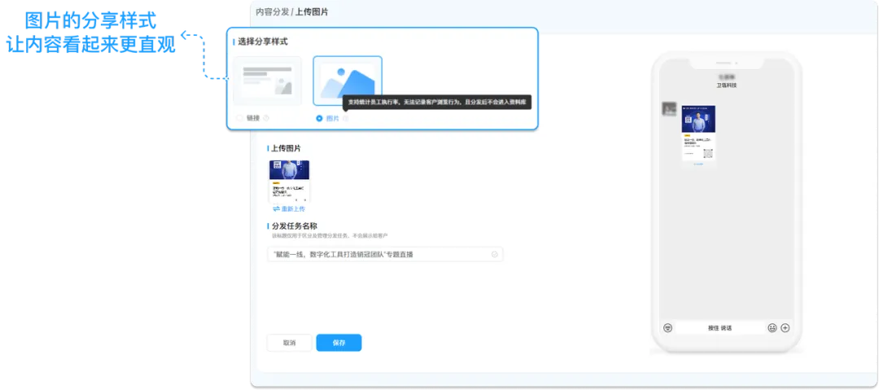This screenshot has width=879, height=390.
Task: Focus the 分发任务名称 text input field
Action: pyautogui.click(x=378, y=255)
